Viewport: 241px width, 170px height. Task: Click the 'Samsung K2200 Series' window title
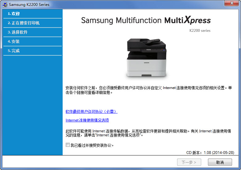pos(29,5)
